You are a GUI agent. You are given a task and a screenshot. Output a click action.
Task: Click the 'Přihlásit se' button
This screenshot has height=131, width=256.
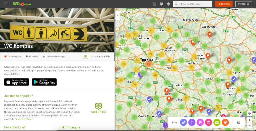[244, 4]
